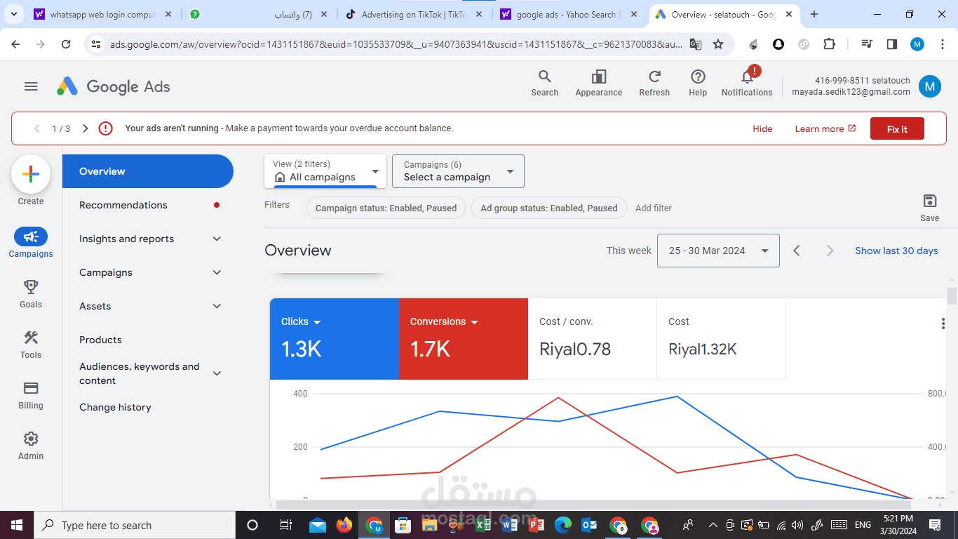Click the Type here to search box
The width and height of the screenshot is (958, 539).
(x=135, y=525)
